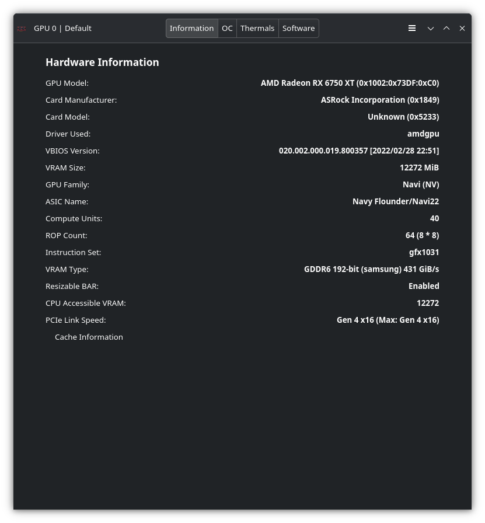Click the amdgpu driver value
The height and width of the screenshot is (523, 485).
[x=423, y=134]
